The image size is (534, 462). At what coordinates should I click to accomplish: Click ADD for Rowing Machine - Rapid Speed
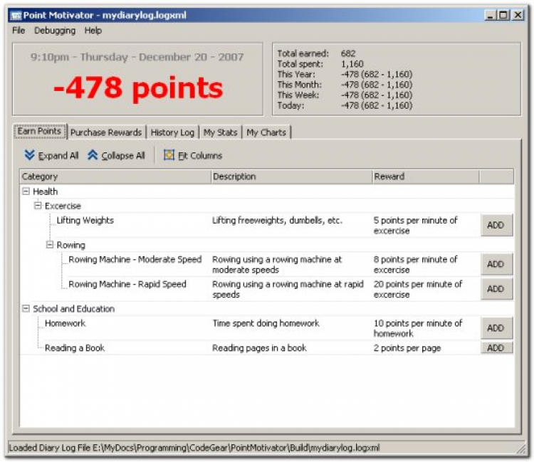(x=496, y=289)
